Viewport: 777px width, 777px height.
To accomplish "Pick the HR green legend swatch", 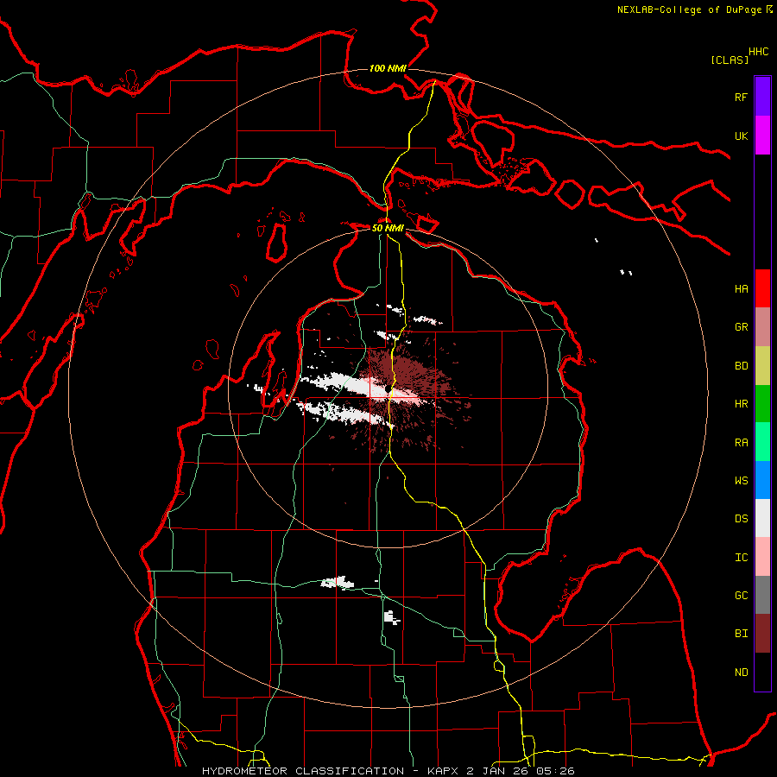I will [x=762, y=403].
